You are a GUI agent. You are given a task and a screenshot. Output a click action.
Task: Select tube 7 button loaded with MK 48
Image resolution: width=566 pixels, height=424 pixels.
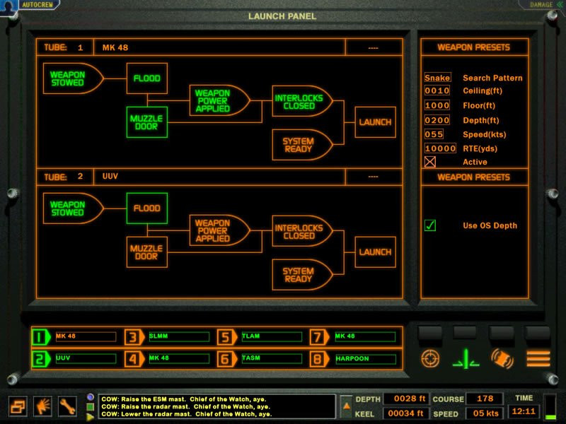click(320, 337)
